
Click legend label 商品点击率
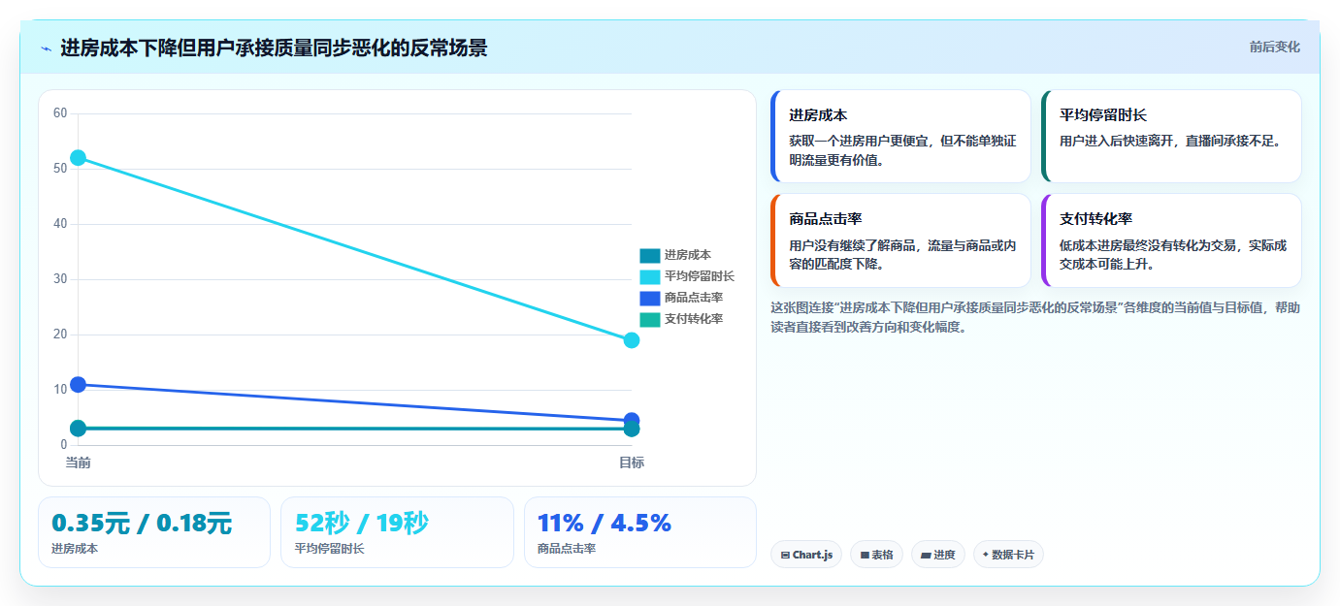click(694, 298)
